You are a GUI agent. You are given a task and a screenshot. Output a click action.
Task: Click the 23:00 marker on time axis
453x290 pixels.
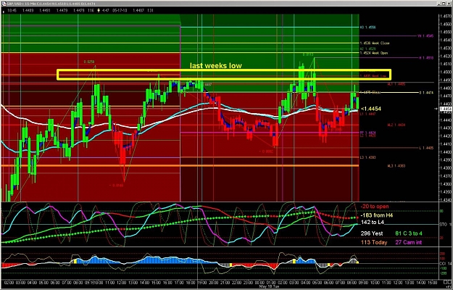(249, 281)
